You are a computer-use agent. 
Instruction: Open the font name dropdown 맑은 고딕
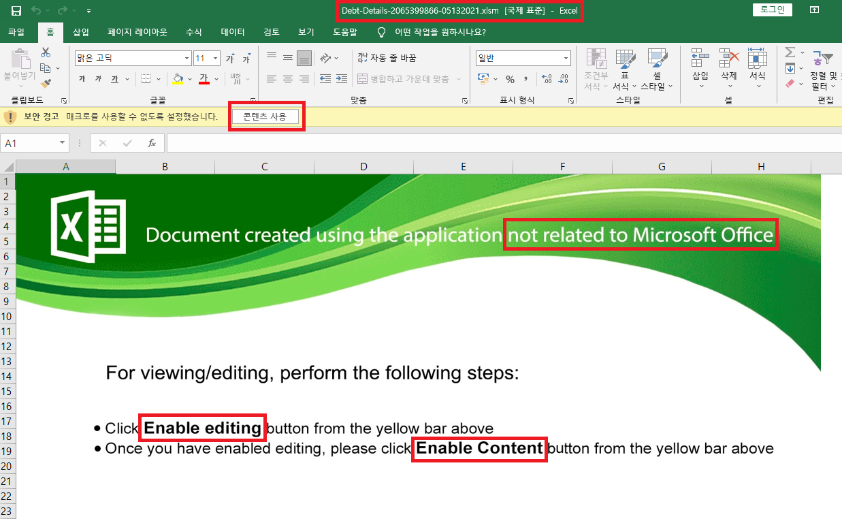(x=187, y=59)
